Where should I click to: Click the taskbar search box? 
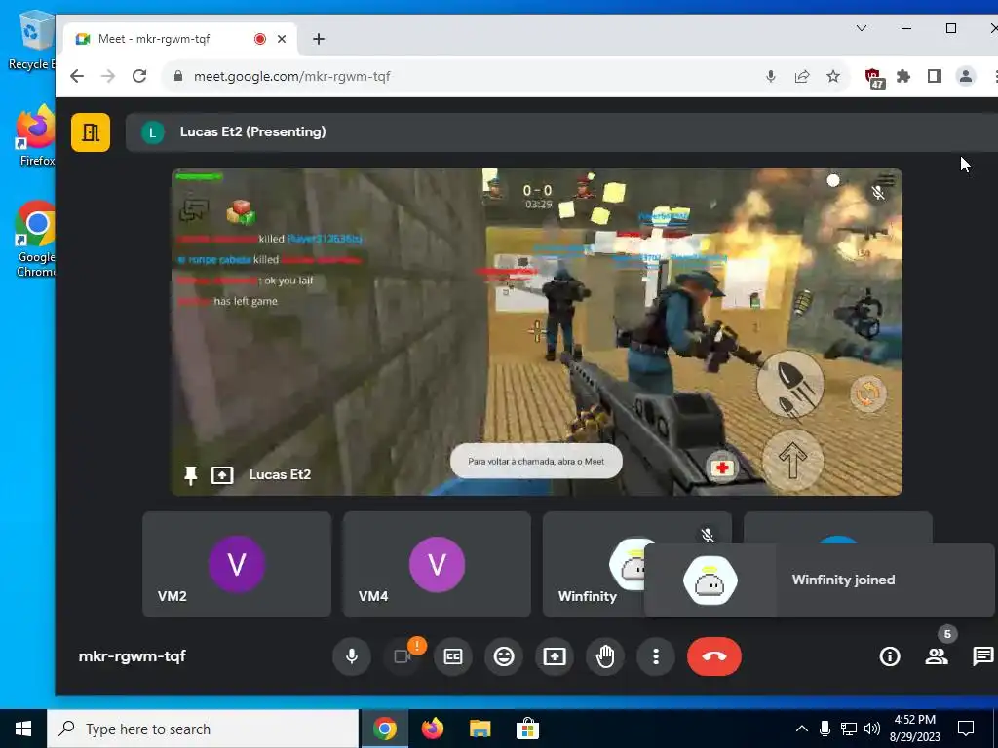[203, 729]
